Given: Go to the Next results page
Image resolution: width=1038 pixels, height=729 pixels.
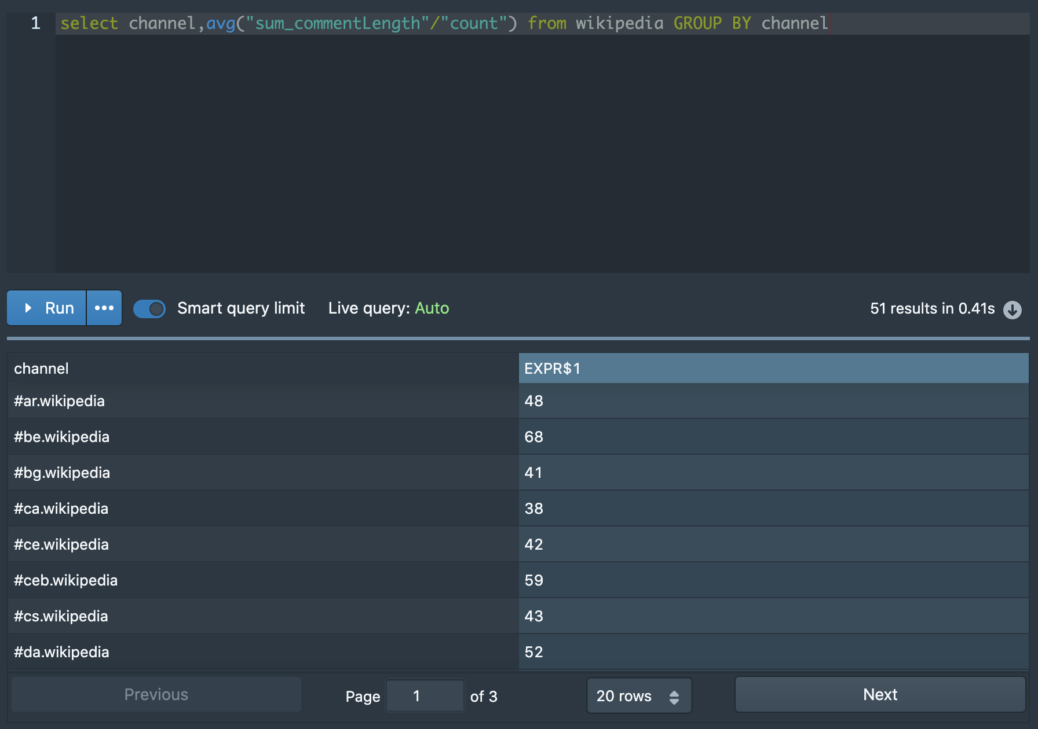Looking at the screenshot, I should [879, 694].
